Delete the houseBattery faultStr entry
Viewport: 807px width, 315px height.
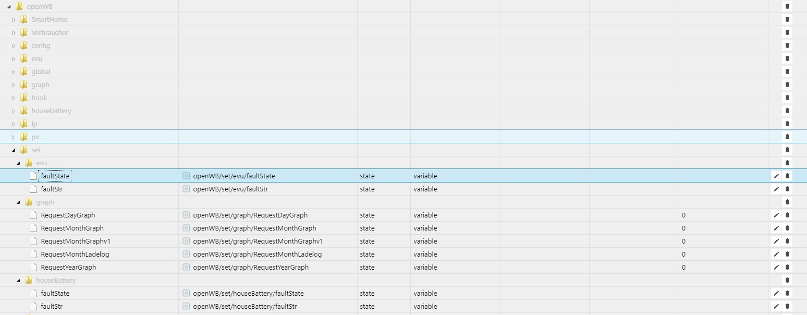[787, 307]
